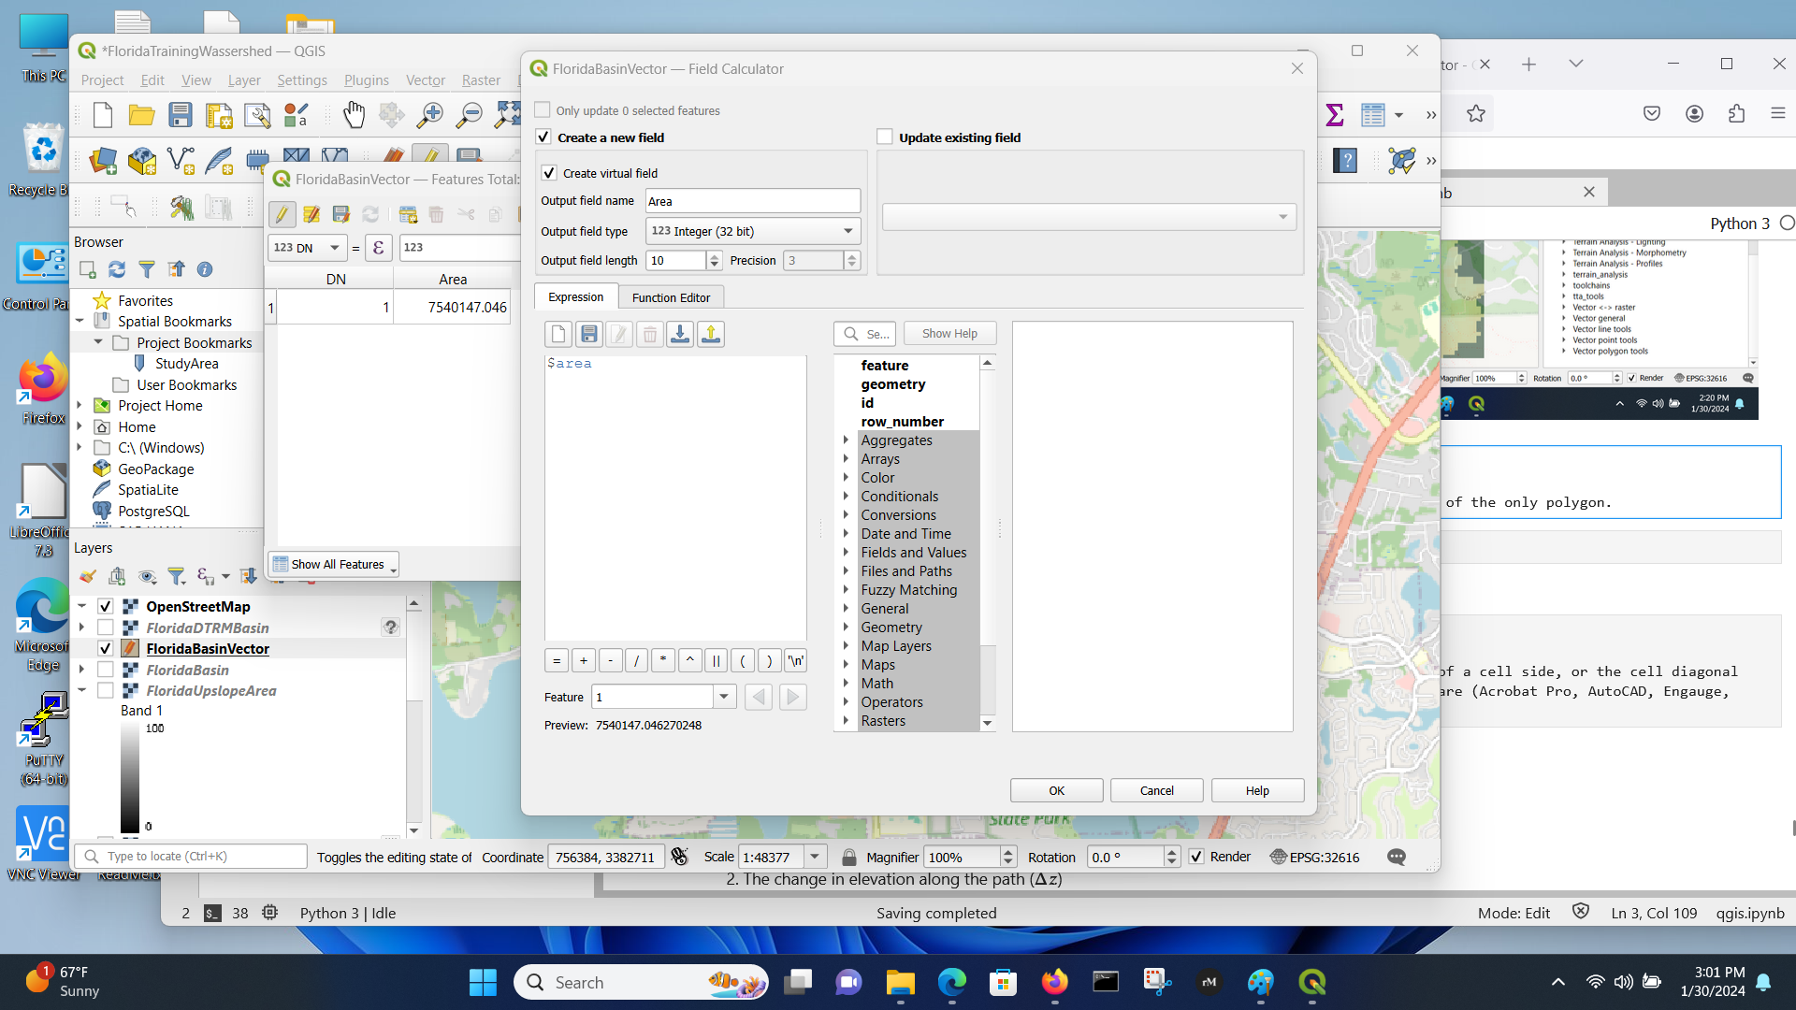The height and width of the screenshot is (1010, 1796).
Task: Select the Pan Map hand tool
Action: pos(354,115)
